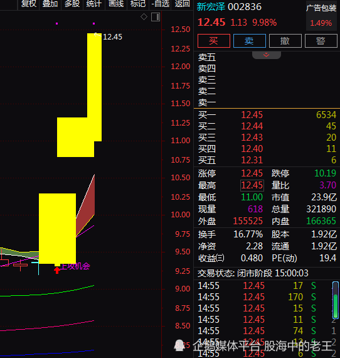Click the sector change 1.49%
The image size is (340, 358).
[321, 23]
